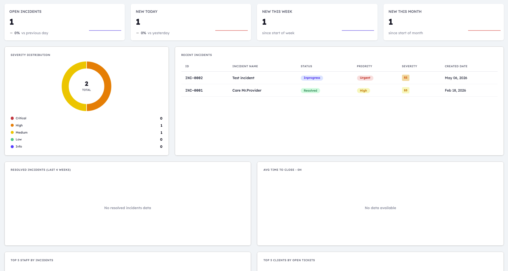Select the Info legend label
508x271 pixels.
(19, 147)
